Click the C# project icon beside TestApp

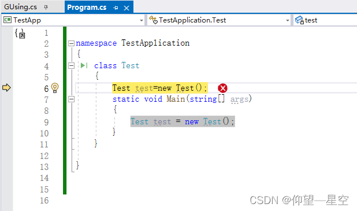(x=8, y=20)
